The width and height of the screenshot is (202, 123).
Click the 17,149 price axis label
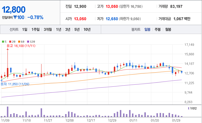(189, 45)
